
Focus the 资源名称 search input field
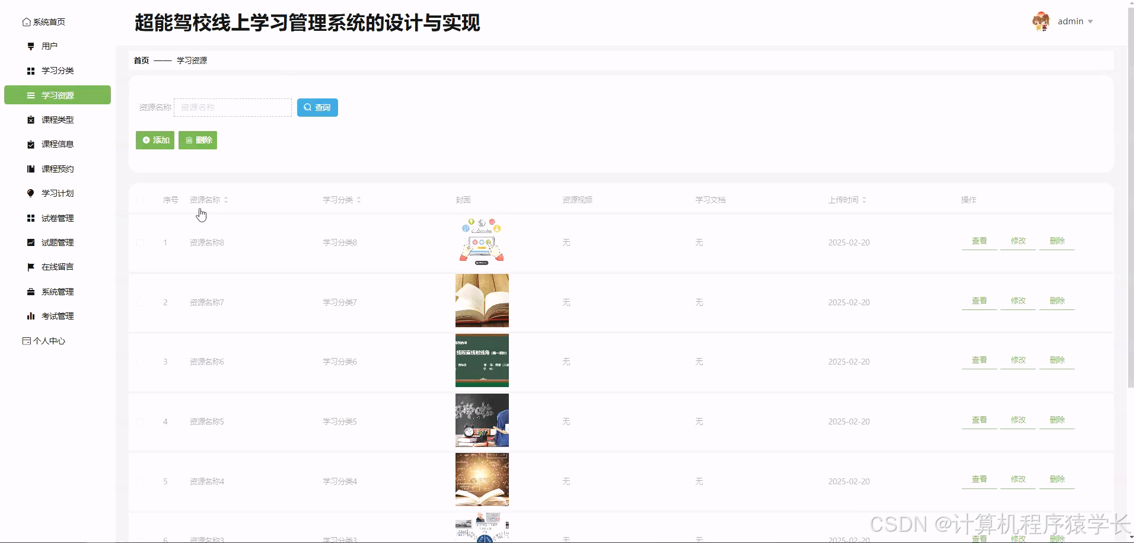coord(232,107)
